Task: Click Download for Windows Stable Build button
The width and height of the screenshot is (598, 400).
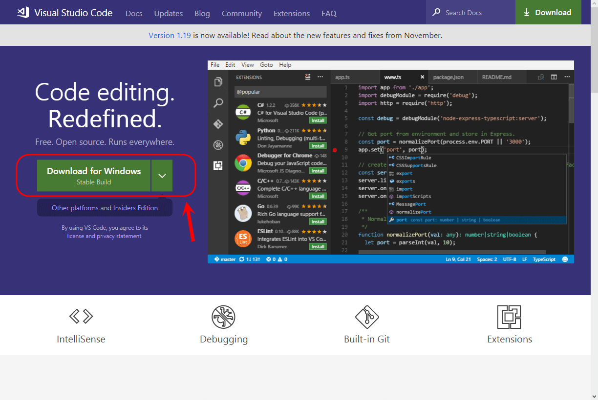Action: (x=94, y=176)
